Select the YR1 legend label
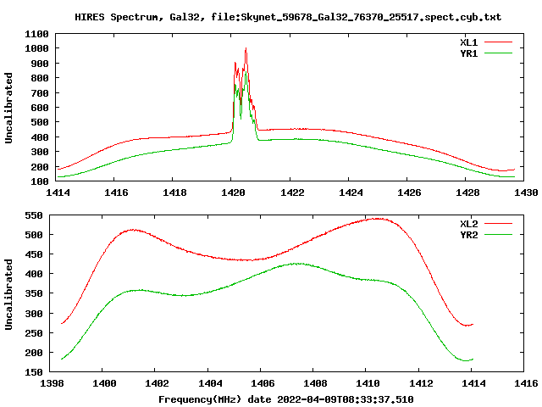This screenshot has width=542, height=407. (468, 53)
